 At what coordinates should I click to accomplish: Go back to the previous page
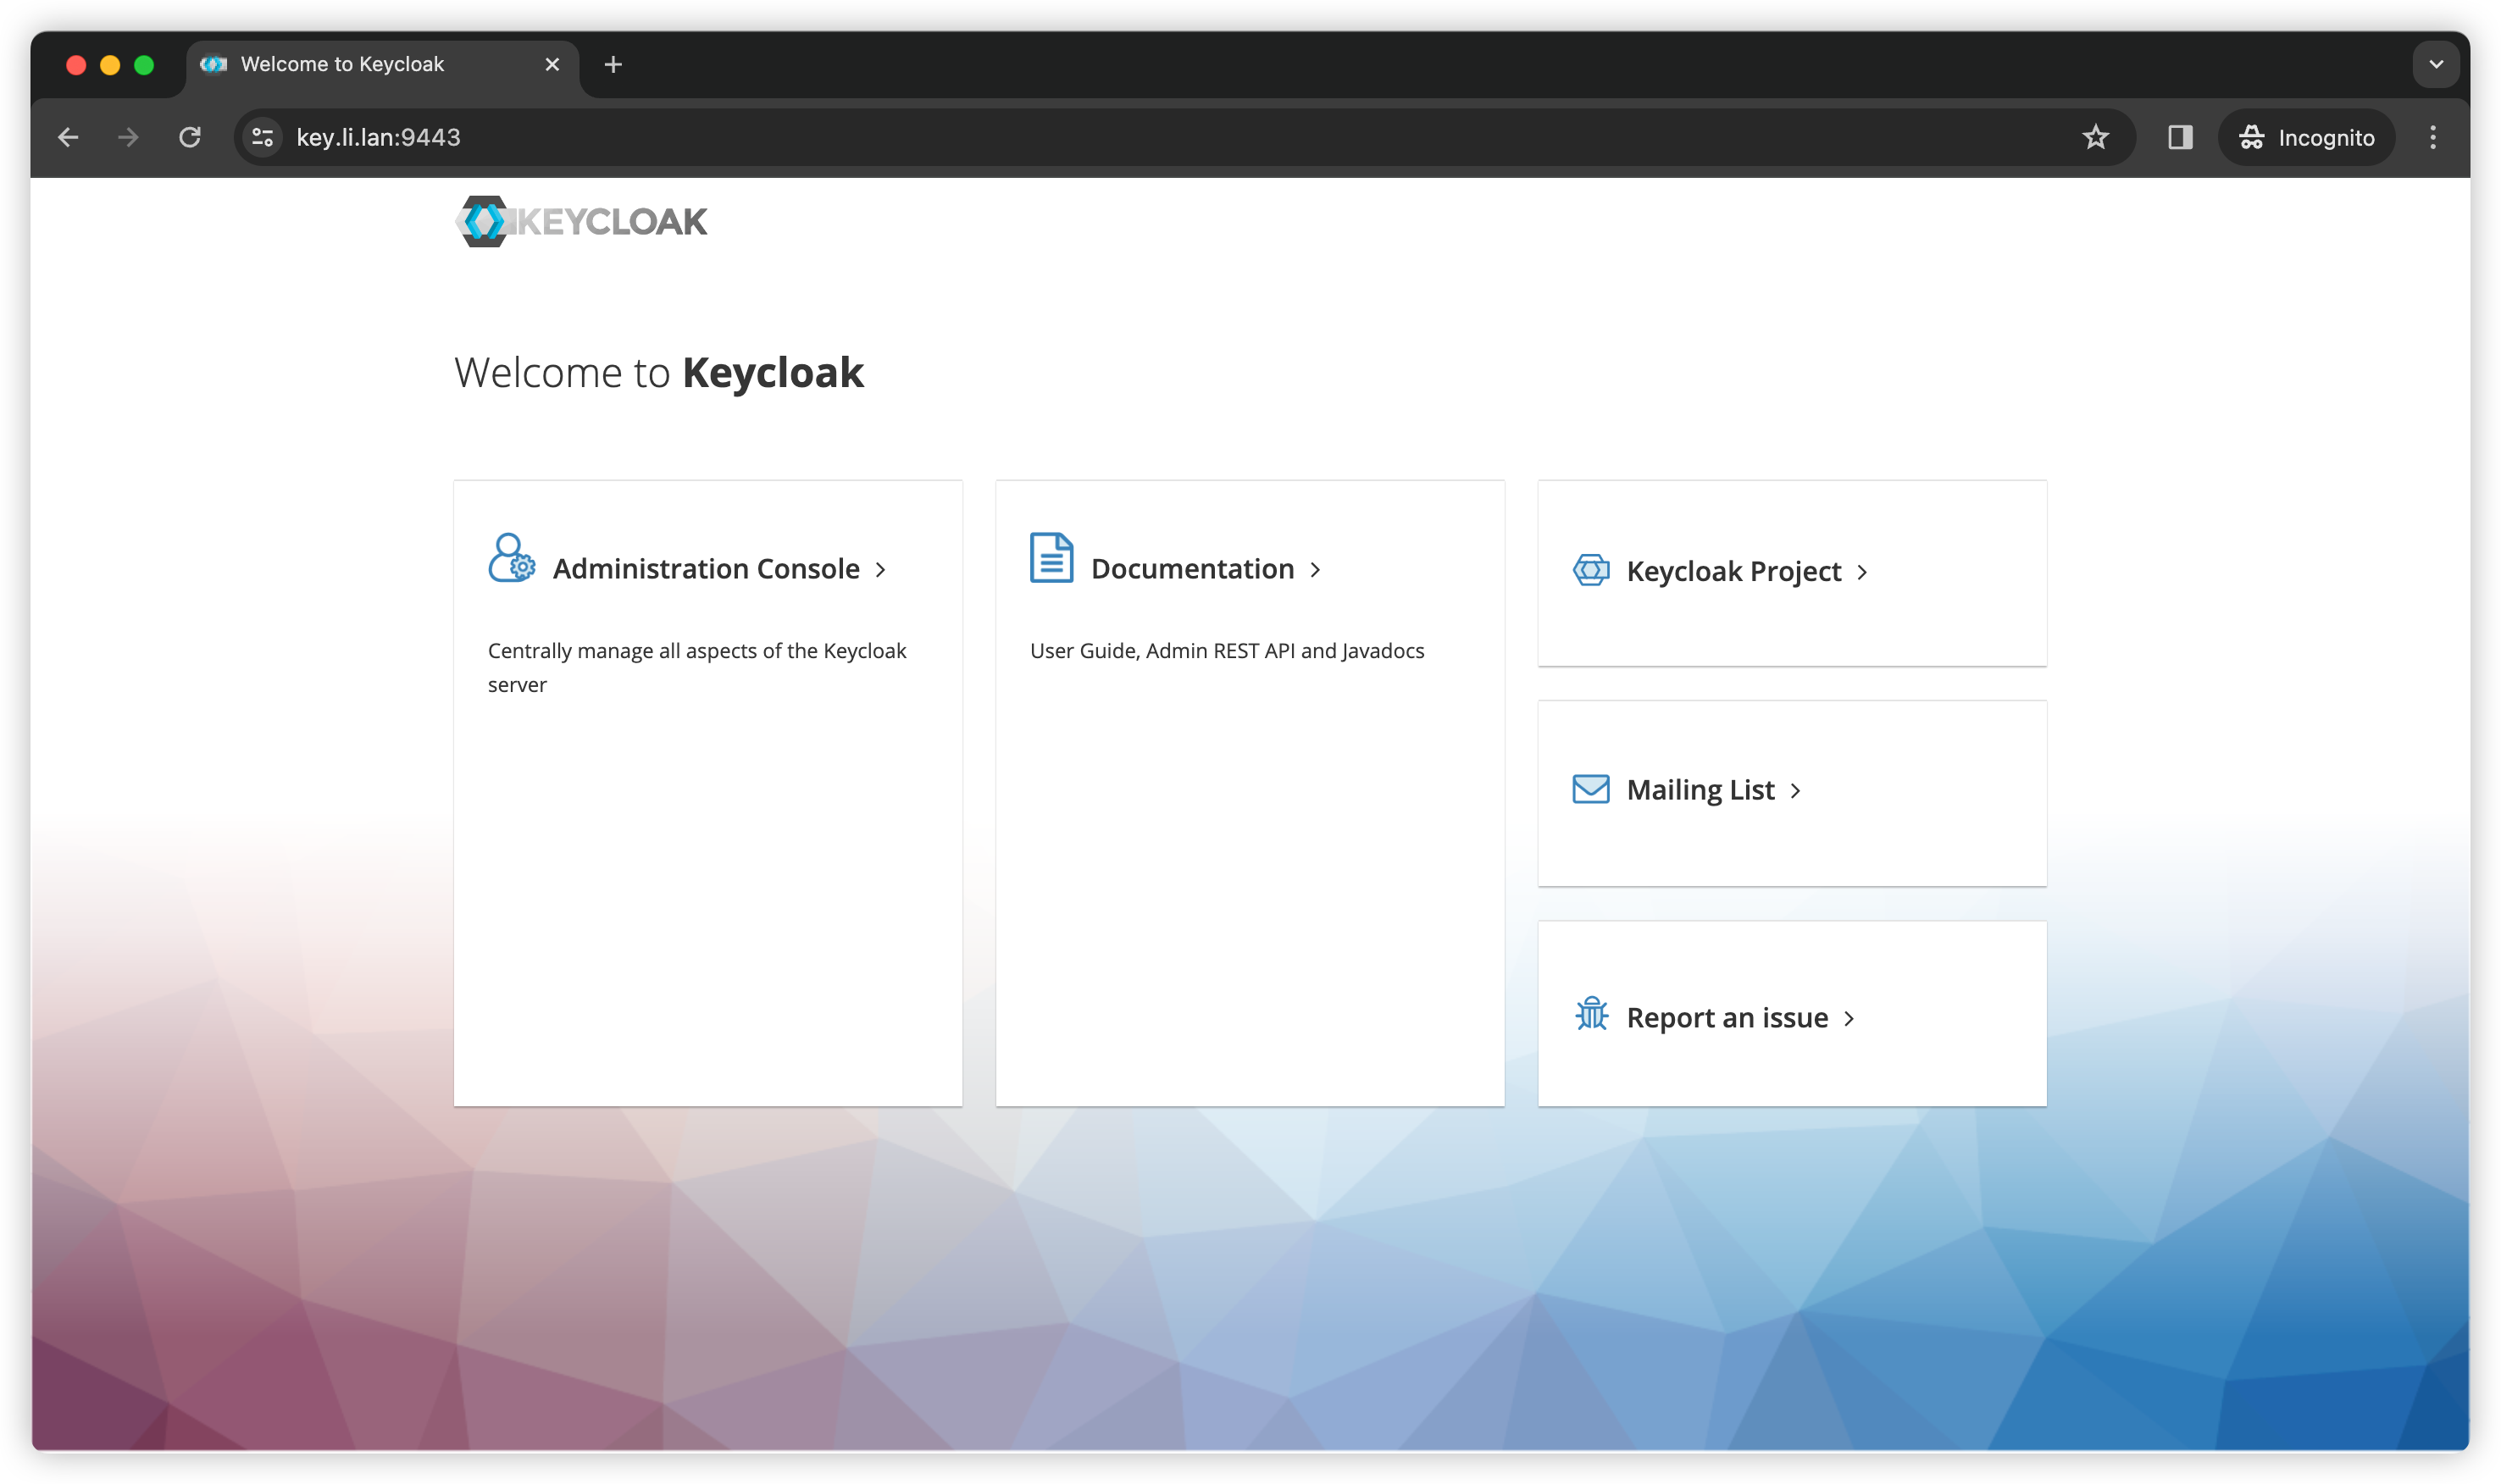click(x=68, y=137)
